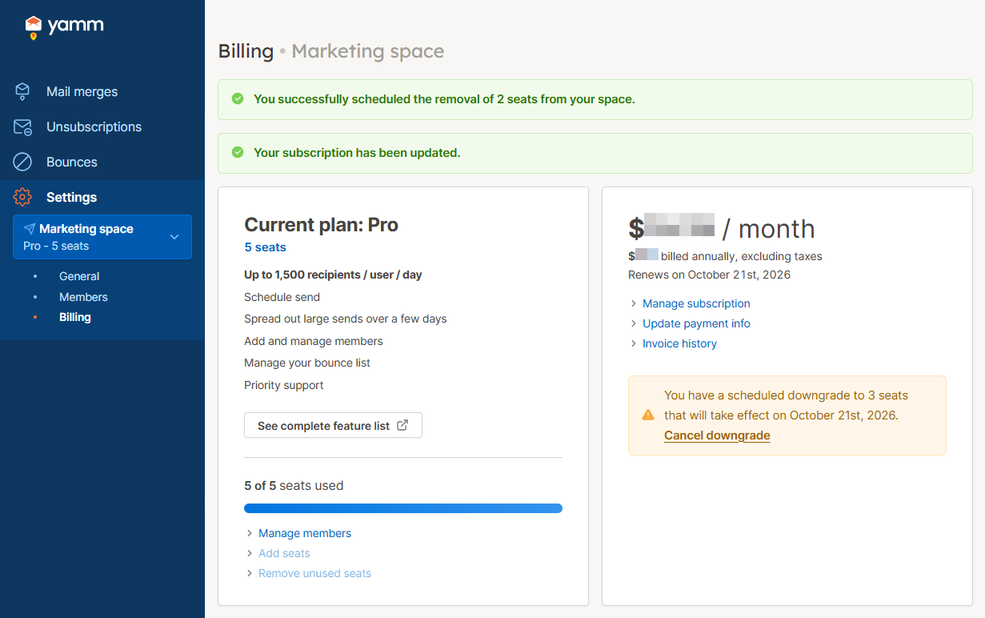Click the Unsubscriptions mail icon

click(x=22, y=127)
